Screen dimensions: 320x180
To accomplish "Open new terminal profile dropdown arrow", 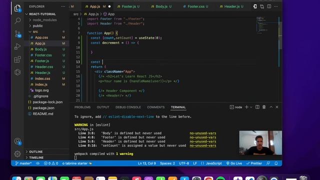I will tap(251, 107).
